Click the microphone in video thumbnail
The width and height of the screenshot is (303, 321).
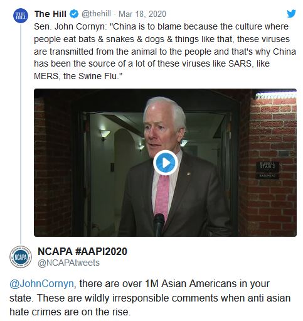click(x=159, y=225)
